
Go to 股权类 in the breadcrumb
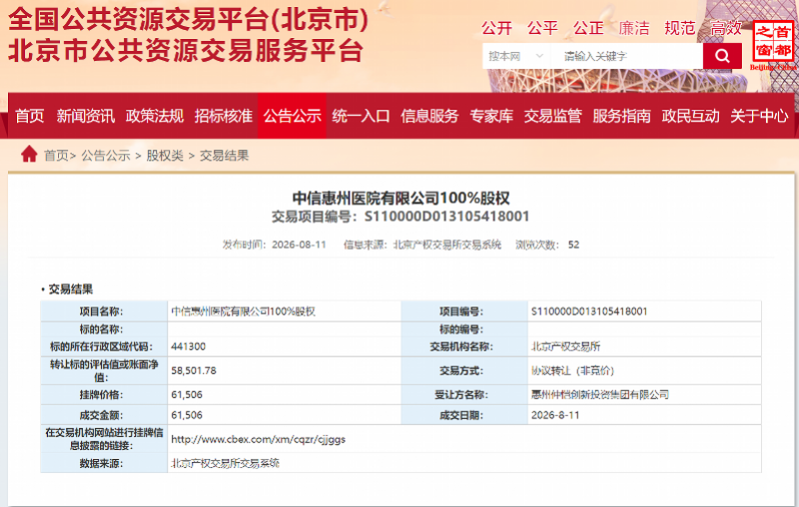tap(165, 156)
